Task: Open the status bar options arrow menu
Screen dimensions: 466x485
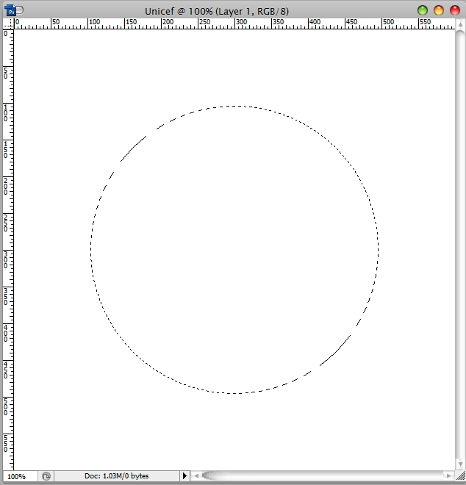Action: click(184, 475)
